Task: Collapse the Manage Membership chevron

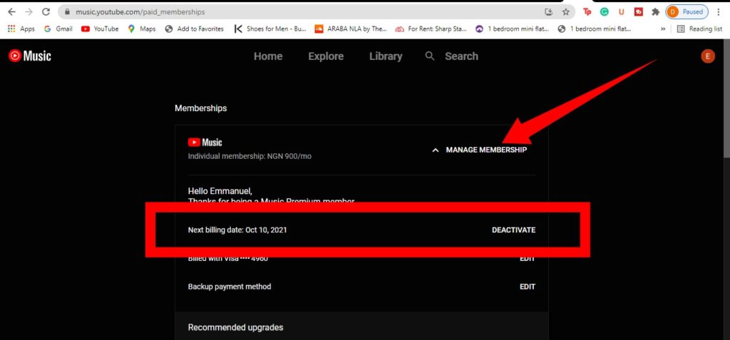Action: [436, 150]
